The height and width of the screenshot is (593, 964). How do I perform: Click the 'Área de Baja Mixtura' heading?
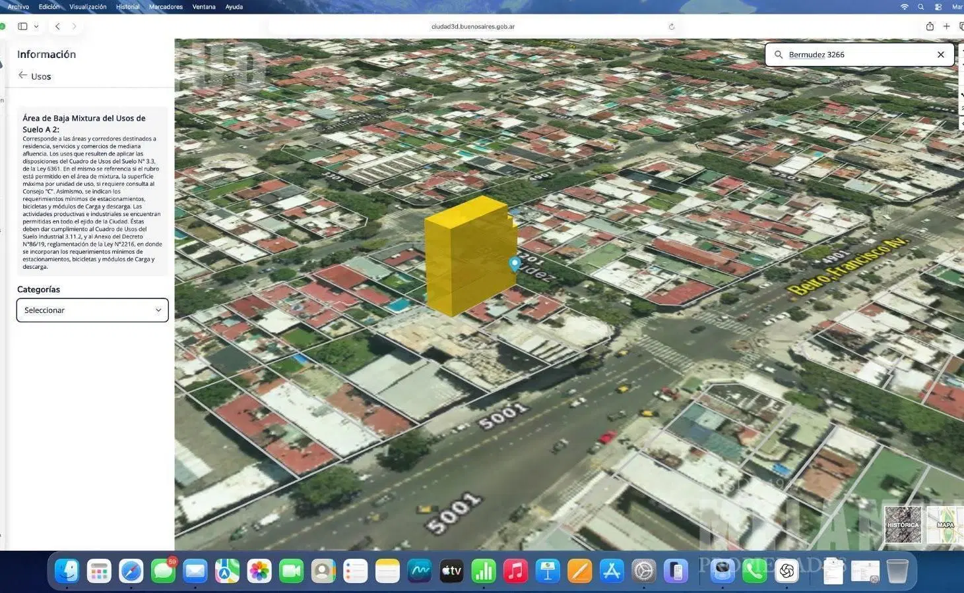pos(84,123)
